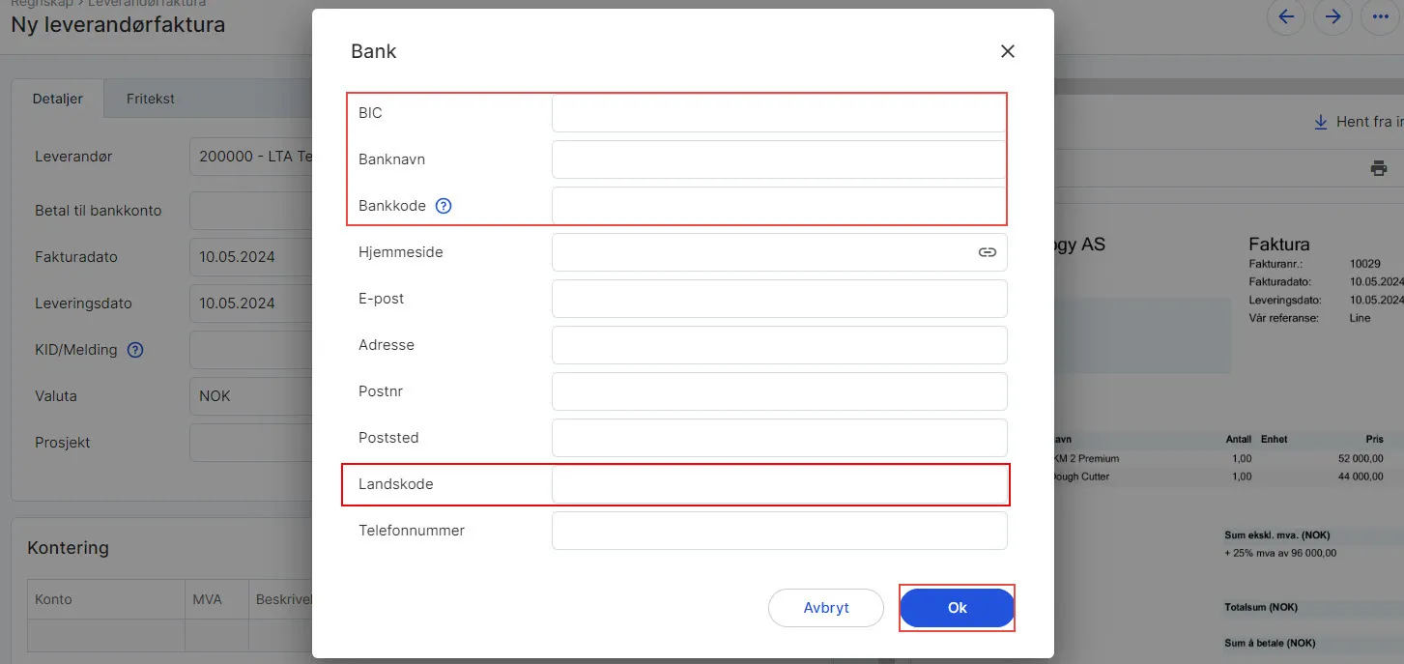The image size is (1404, 664).
Task: Click the Telefonnummer input field
Action: [779, 531]
